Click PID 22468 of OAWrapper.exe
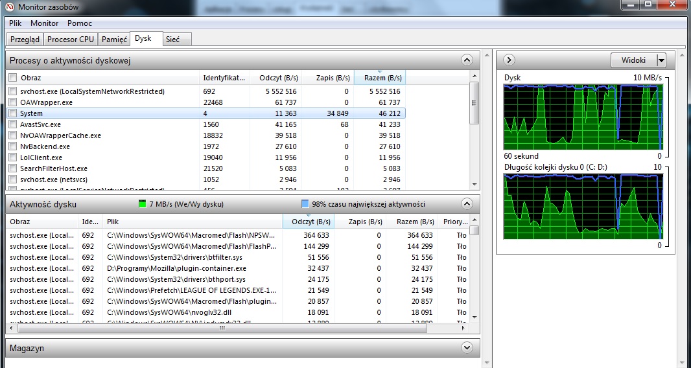This screenshot has width=691, height=368. 213,102
